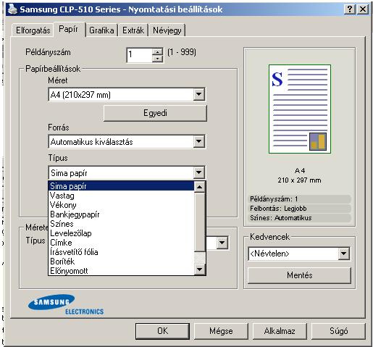Click the Egyedi custom size button
This screenshot has height=347, width=373.
coord(155,113)
